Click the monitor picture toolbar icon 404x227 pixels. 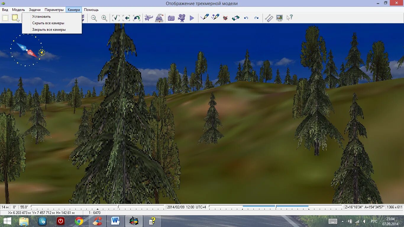point(279,18)
